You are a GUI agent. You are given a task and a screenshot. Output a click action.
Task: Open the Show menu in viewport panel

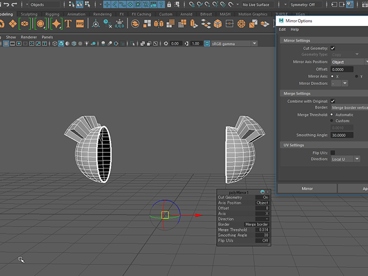pyautogui.click(x=11, y=37)
